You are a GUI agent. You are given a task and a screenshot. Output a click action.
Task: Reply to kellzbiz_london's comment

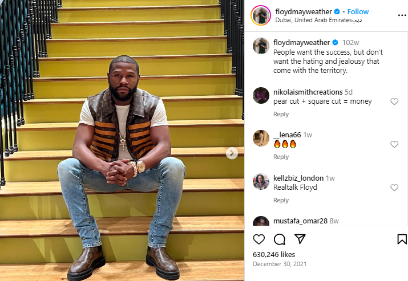point(281,200)
